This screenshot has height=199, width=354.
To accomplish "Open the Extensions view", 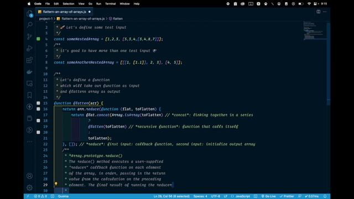I will 29,60.
